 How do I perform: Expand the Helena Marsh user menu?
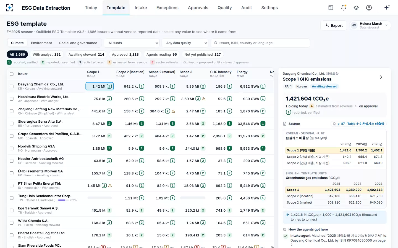[x=370, y=25]
